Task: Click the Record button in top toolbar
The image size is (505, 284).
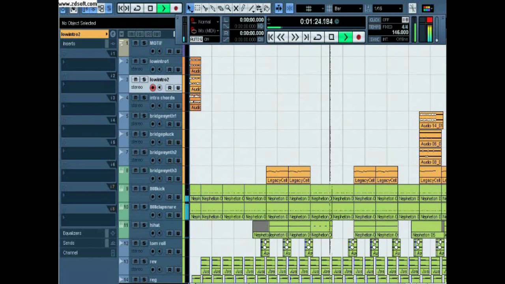Action: pyautogui.click(x=176, y=8)
